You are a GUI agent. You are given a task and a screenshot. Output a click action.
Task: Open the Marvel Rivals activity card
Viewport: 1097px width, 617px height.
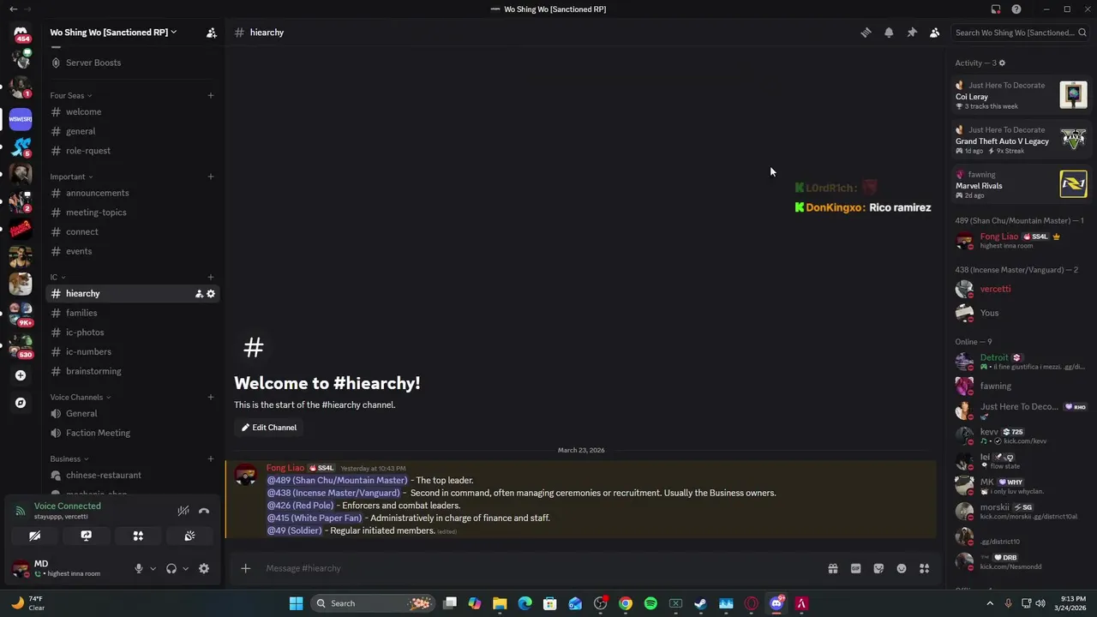[x=1021, y=184]
